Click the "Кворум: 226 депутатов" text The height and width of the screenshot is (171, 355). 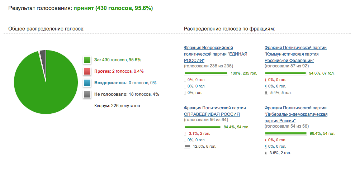[x=117, y=106]
